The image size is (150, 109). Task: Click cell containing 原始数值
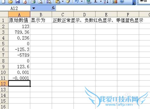pos(19,20)
